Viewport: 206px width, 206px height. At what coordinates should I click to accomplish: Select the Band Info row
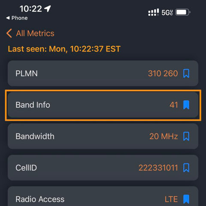pos(103,105)
